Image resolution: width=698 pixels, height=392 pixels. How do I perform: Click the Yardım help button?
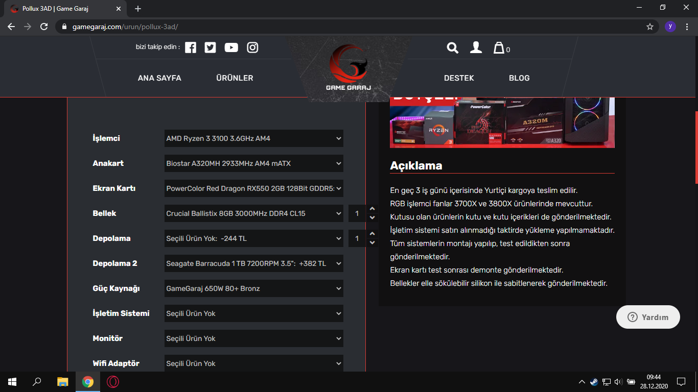tap(648, 317)
